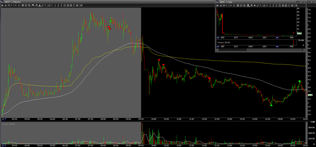Open chart type icon in 1 Day window
Screen dimensions: 316x147
[x=218, y=5]
